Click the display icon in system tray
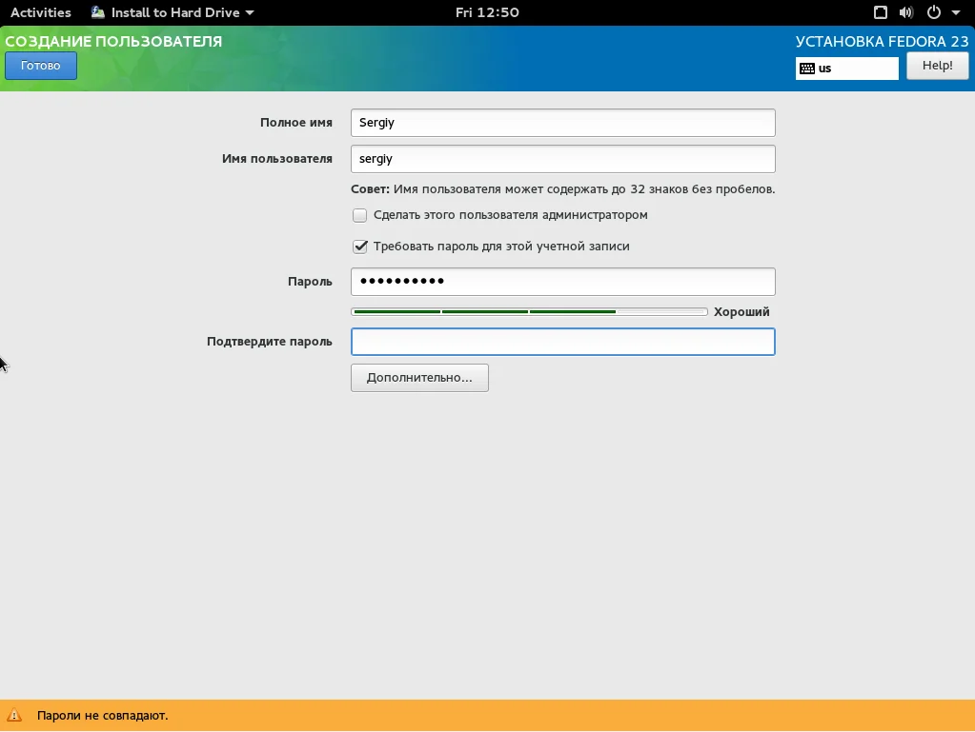975x732 pixels. (x=881, y=12)
